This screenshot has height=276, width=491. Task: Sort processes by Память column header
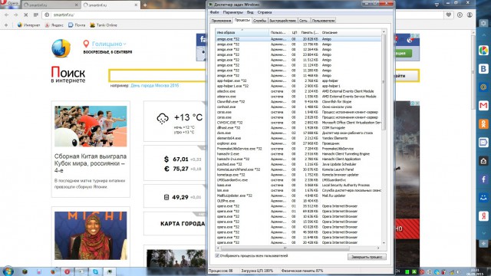point(310,32)
